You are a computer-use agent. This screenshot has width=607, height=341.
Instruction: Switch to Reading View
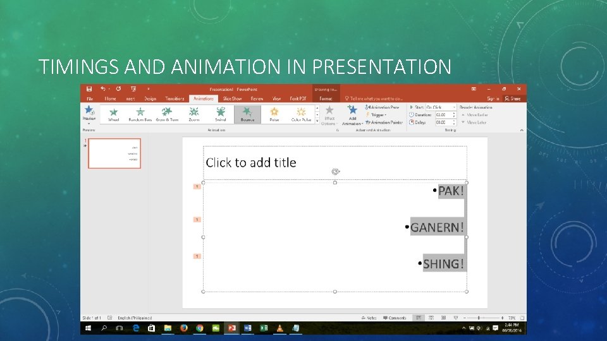coord(443,318)
